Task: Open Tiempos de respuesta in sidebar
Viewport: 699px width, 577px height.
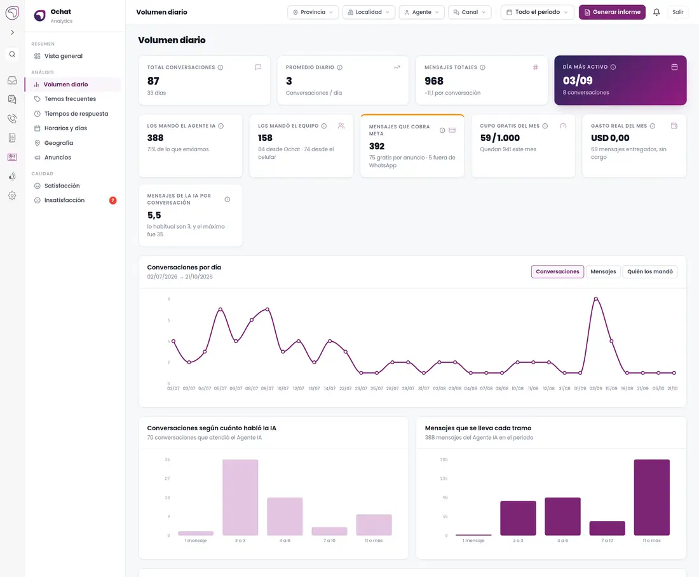Action: tap(72, 114)
